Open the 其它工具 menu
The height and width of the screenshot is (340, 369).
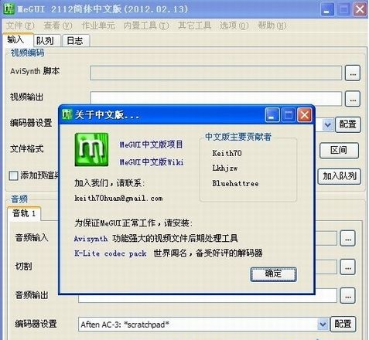tap(194, 25)
